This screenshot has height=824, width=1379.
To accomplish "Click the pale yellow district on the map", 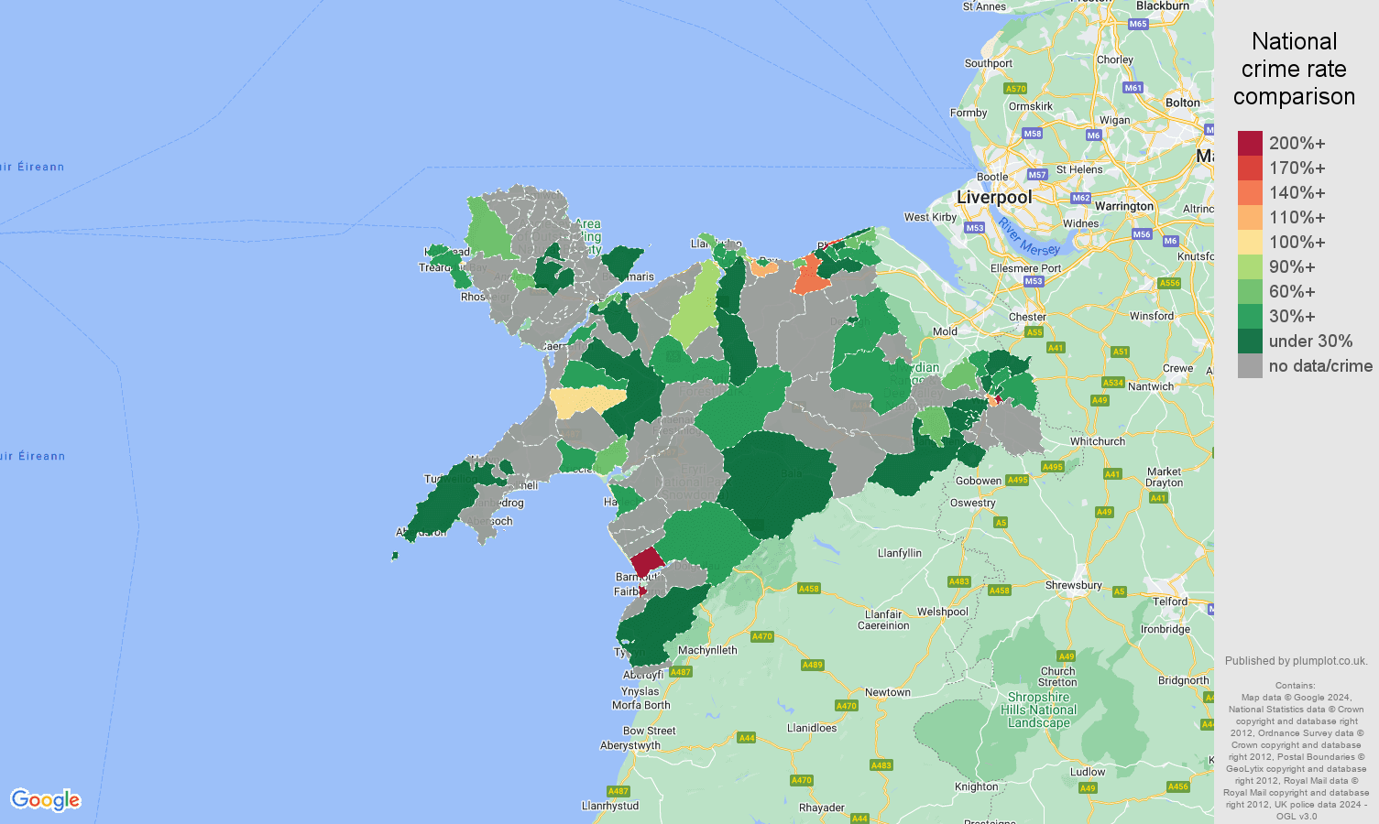I will coord(588,401).
